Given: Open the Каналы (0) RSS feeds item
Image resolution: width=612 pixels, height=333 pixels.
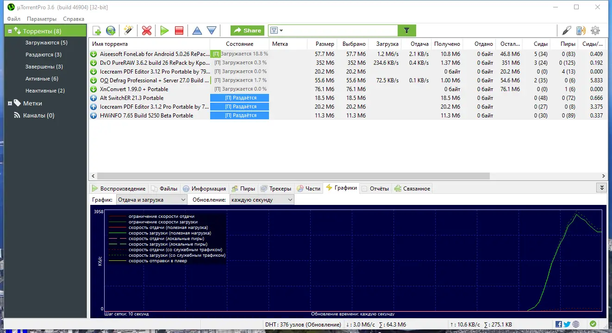Looking at the screenshot, I should pyautogui.click(x=38, y=115).
